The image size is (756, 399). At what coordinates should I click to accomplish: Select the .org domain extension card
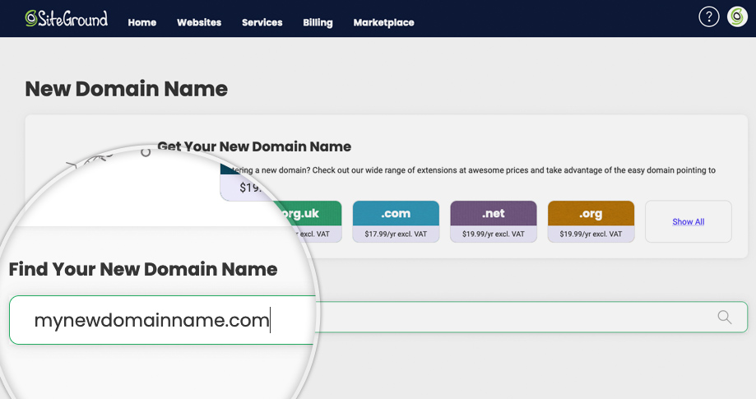pyautogui.click(x=591, y=221)
